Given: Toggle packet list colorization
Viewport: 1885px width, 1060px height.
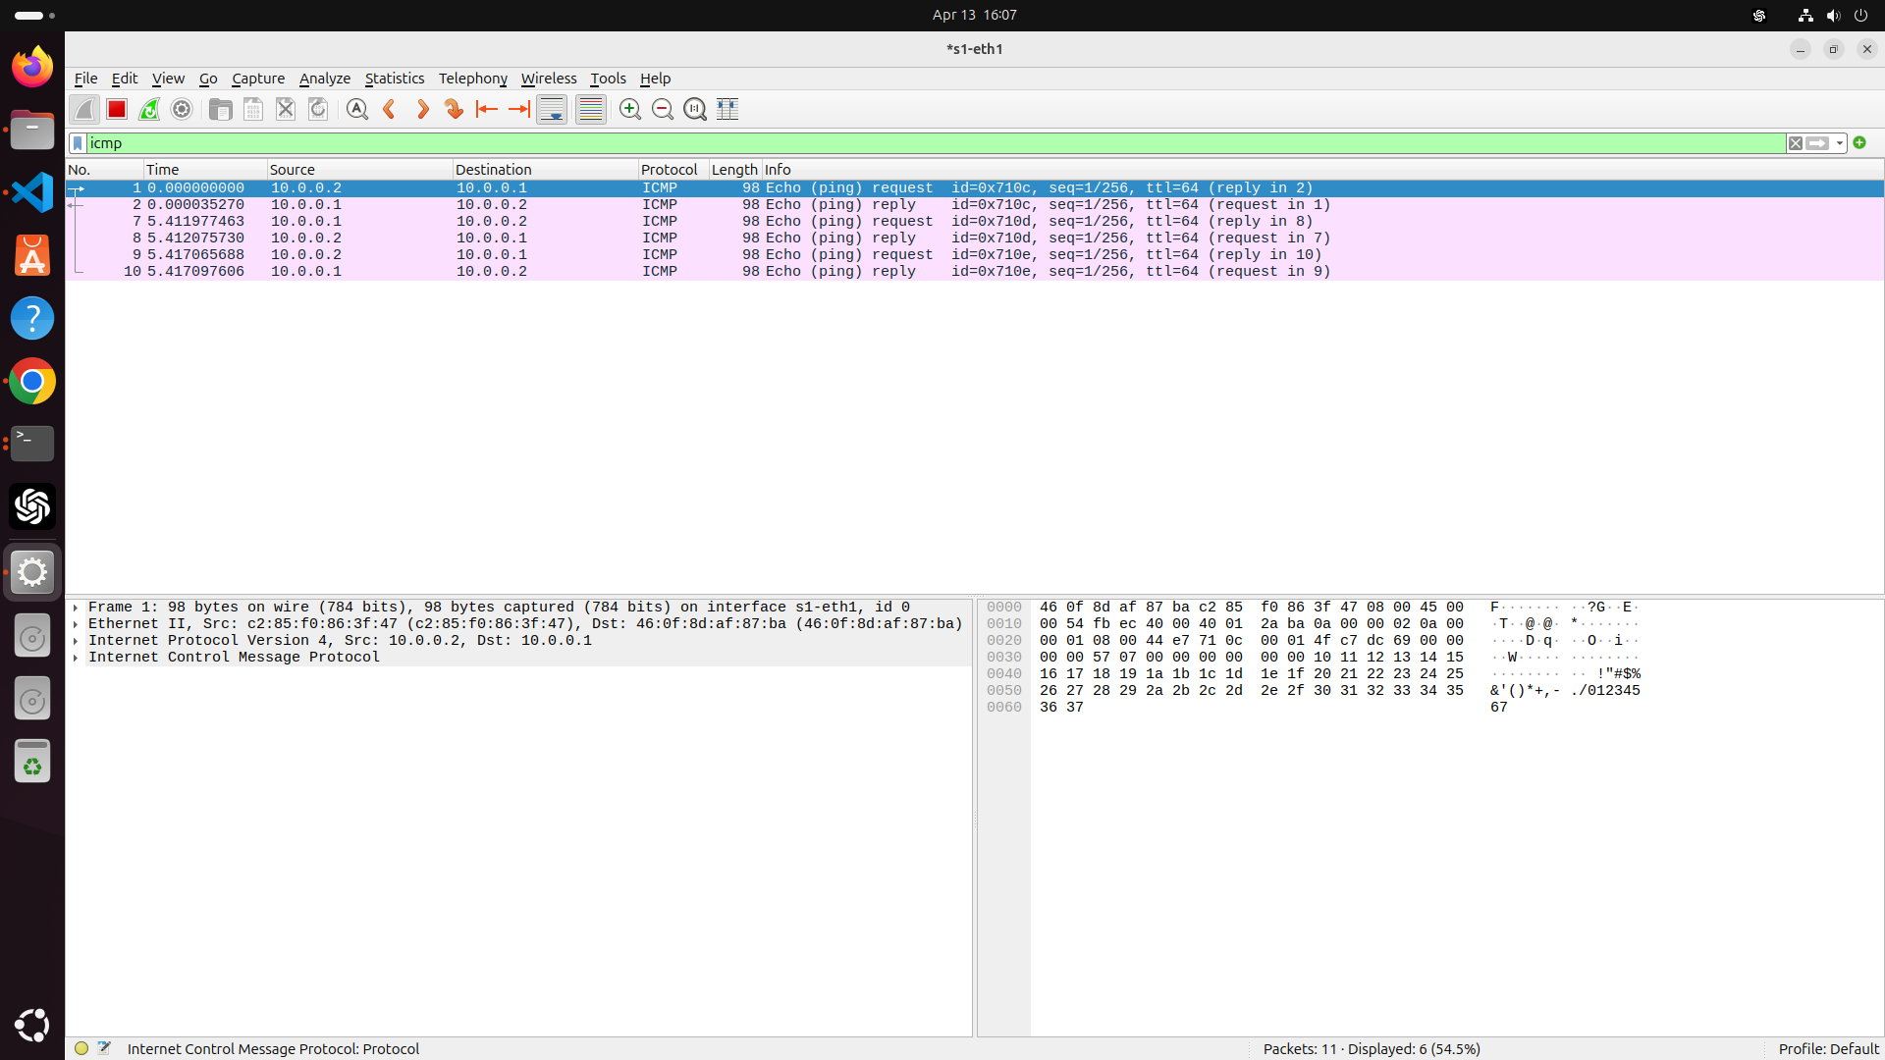Looking at the screenshot, I should tap(590, 109).
